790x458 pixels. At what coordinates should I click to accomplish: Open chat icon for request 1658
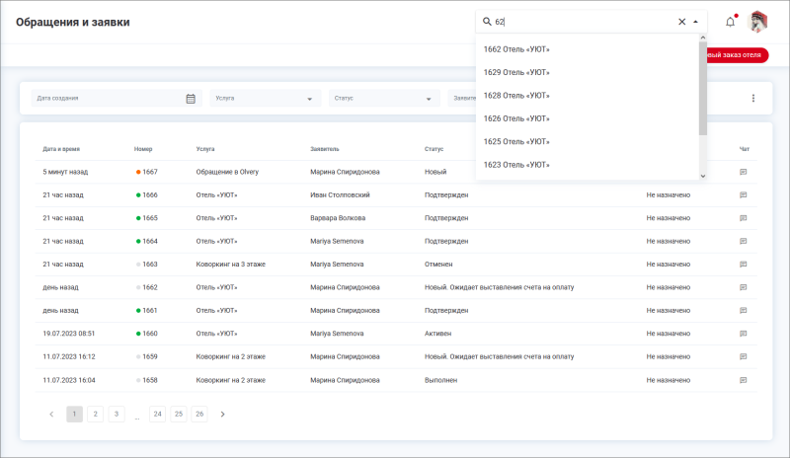tap(744, 380)
